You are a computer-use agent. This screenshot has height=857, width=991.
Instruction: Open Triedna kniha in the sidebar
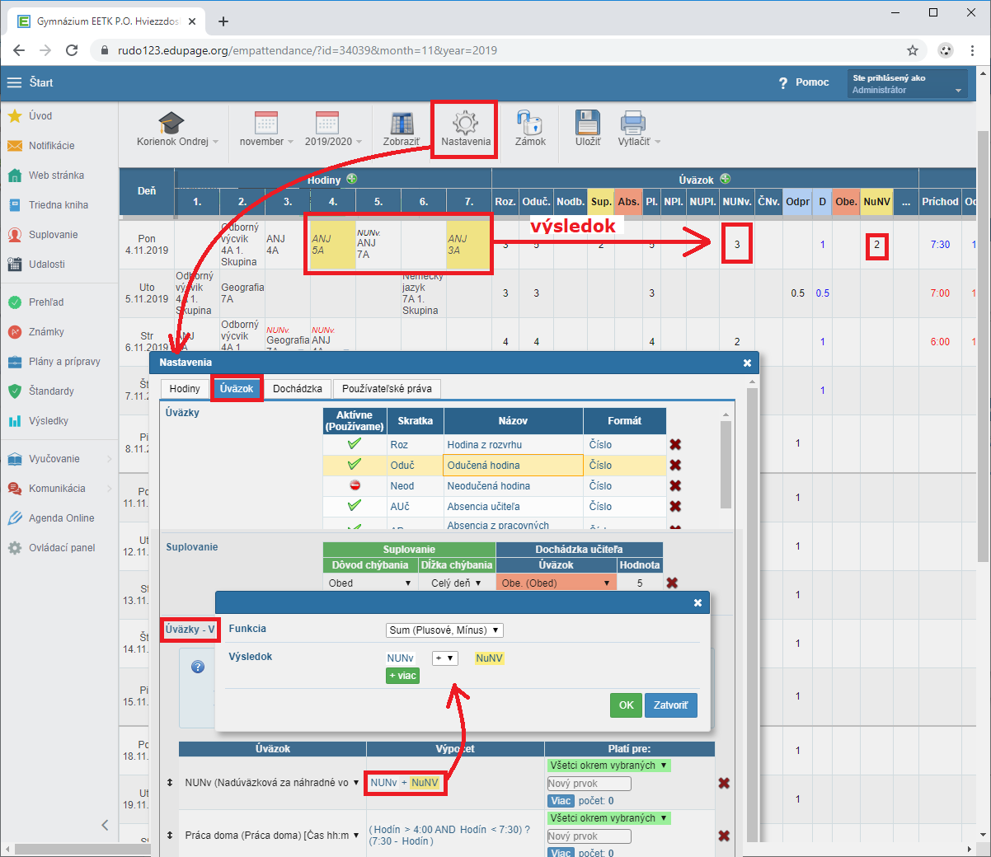tap(59, 205)
